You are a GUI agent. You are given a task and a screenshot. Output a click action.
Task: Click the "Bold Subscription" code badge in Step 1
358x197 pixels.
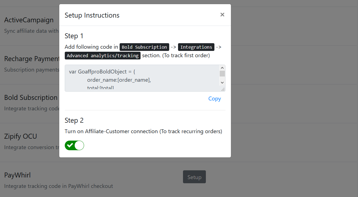[x=144, y=47]
